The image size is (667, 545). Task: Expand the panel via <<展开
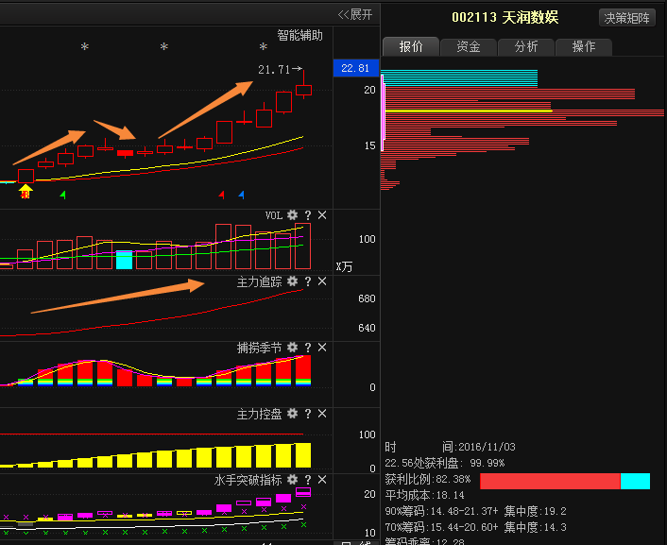pos(355,15)
